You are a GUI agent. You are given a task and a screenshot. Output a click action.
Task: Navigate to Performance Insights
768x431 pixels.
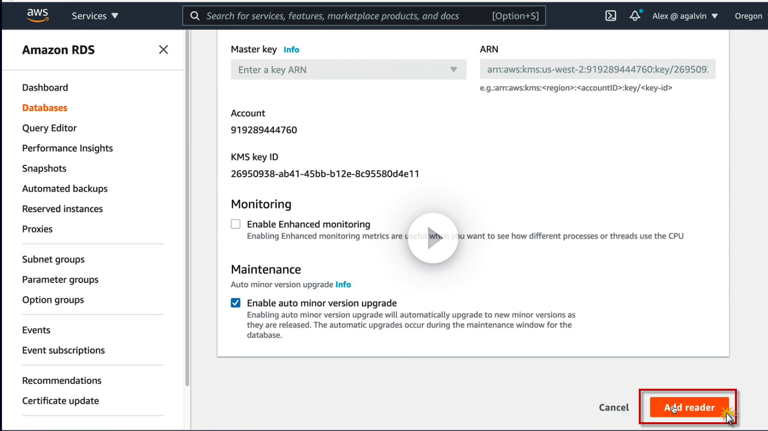pyautogui.click(x=68, y=148)
